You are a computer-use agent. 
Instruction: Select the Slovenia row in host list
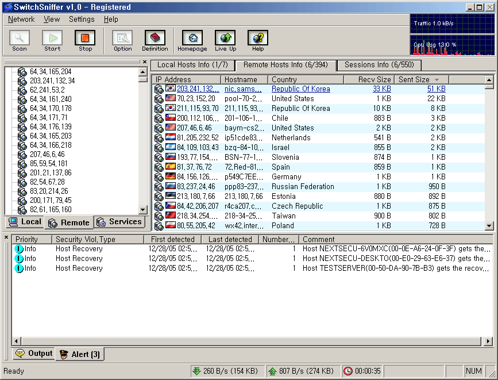(x=319, y=157)
